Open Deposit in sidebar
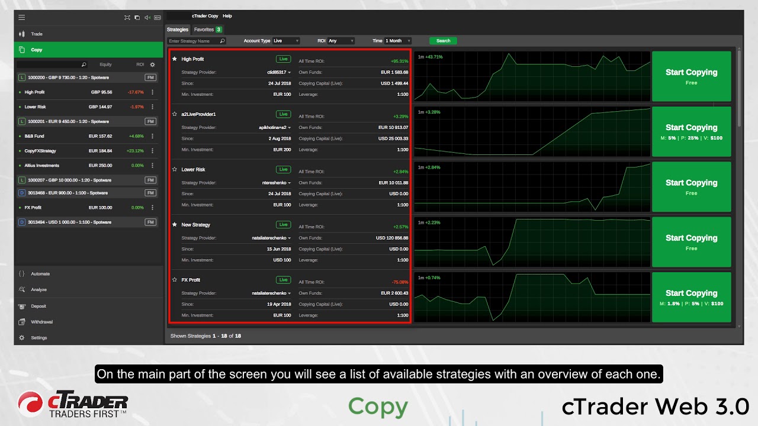 tap(89, 306)
